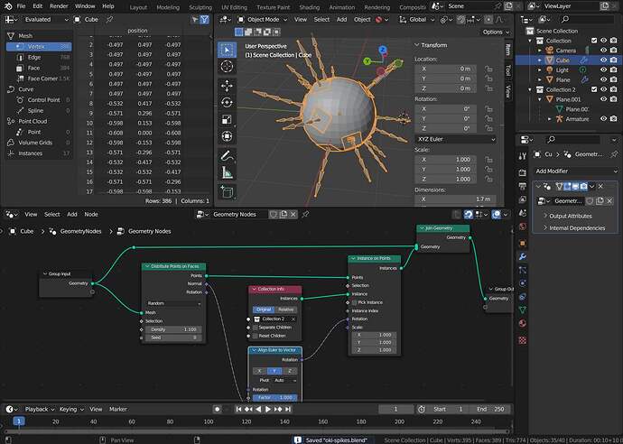This screenshot has width=623, height=444.
Task: Open the Random distribution method dropdown
Action: pos(173,303)
